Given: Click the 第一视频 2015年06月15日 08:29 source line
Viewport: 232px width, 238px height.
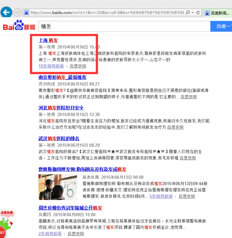Looking at the screenshot, I should click(x=69, y=145).
